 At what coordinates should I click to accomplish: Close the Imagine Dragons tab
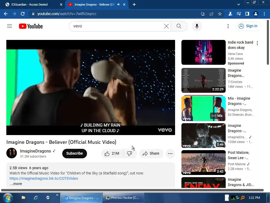pyautogui.click(x=124, y=4)
